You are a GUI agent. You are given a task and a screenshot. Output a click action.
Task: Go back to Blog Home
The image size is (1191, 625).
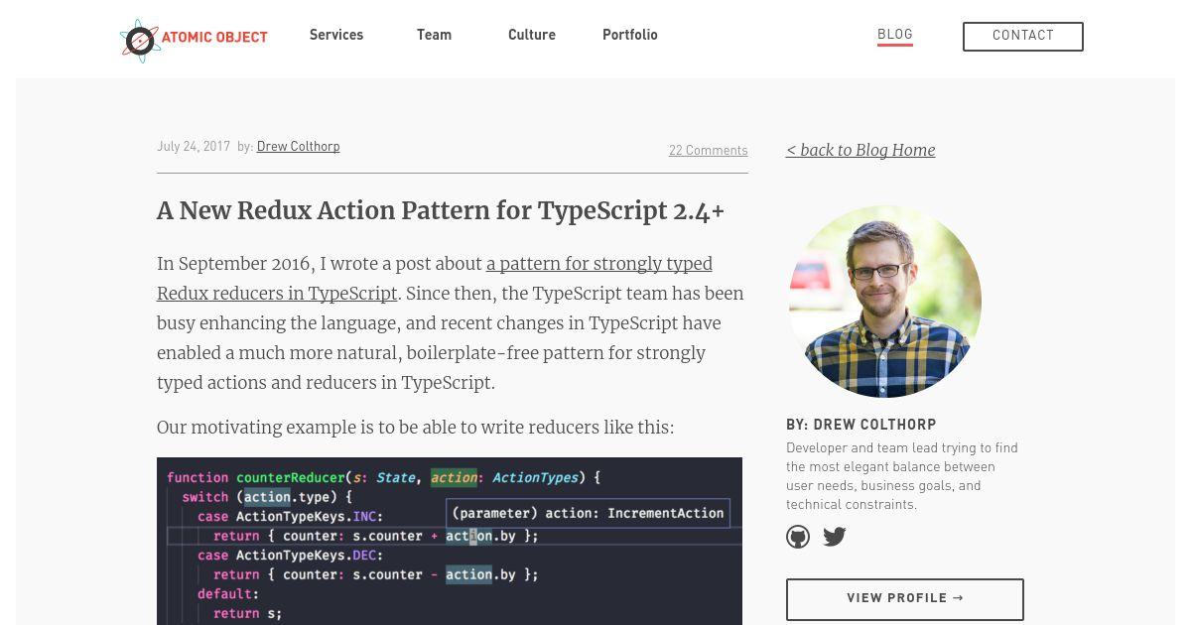[x=860, y=151]
